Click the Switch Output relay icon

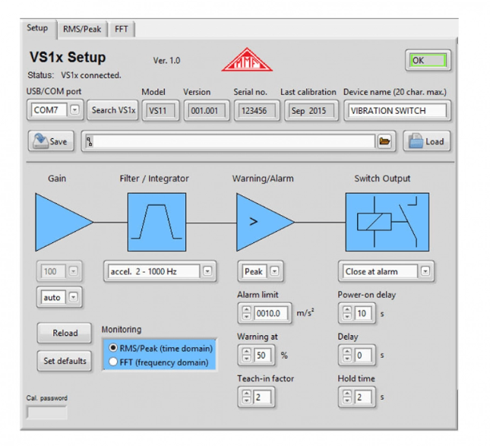coord(387,222)
